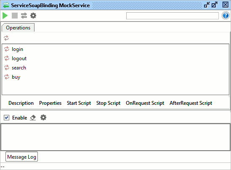Click the icon next to logout

[7, 58]
